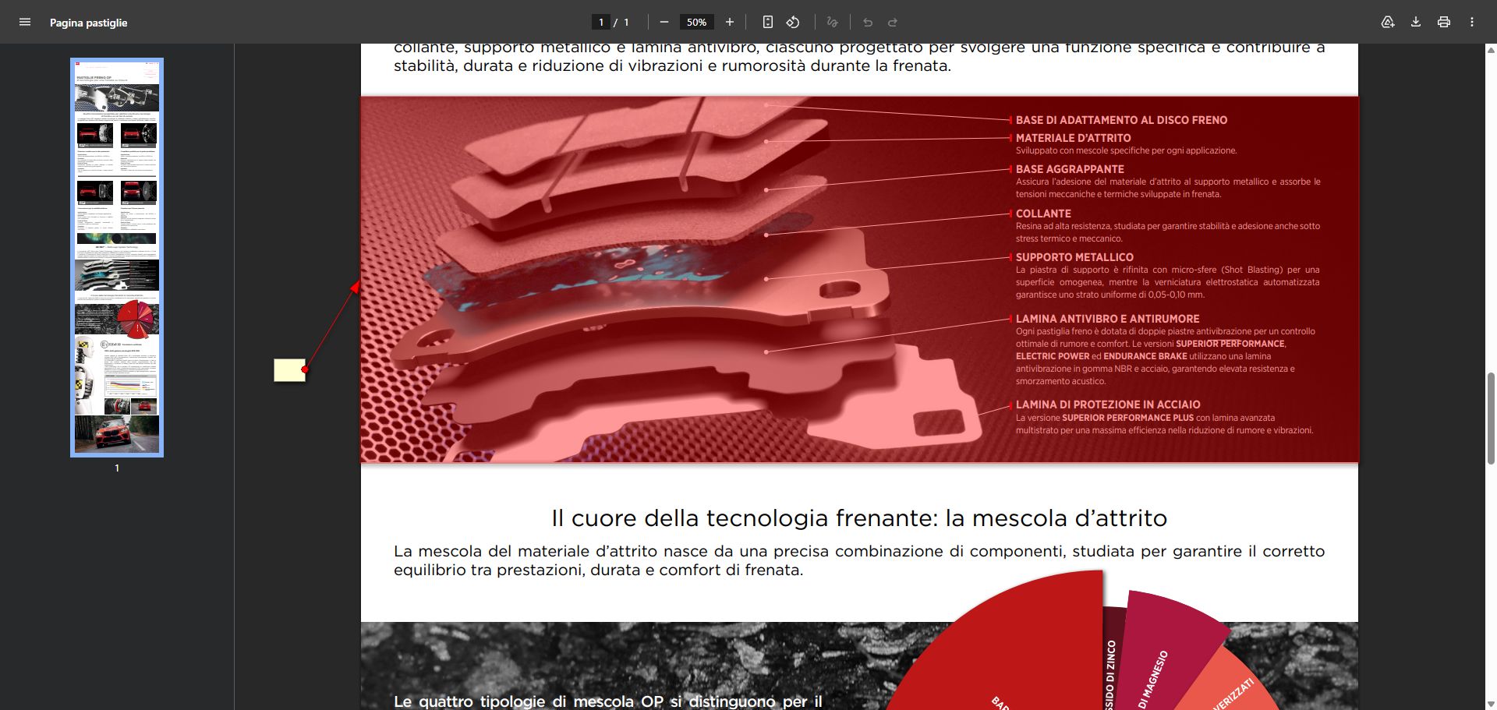The height and width of the screenshot is (710, 1497).
Task: Click the "BASE AGGRAPPANTE" heading
Action: [x=1070, y=169]
